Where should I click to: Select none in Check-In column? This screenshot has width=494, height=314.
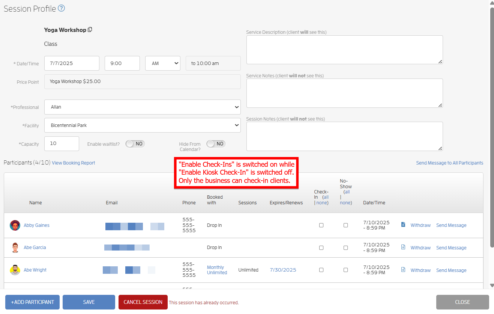point(322,203)
